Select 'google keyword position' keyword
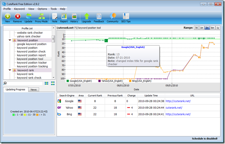Viewport: 225px width, 144px height. 32,44
